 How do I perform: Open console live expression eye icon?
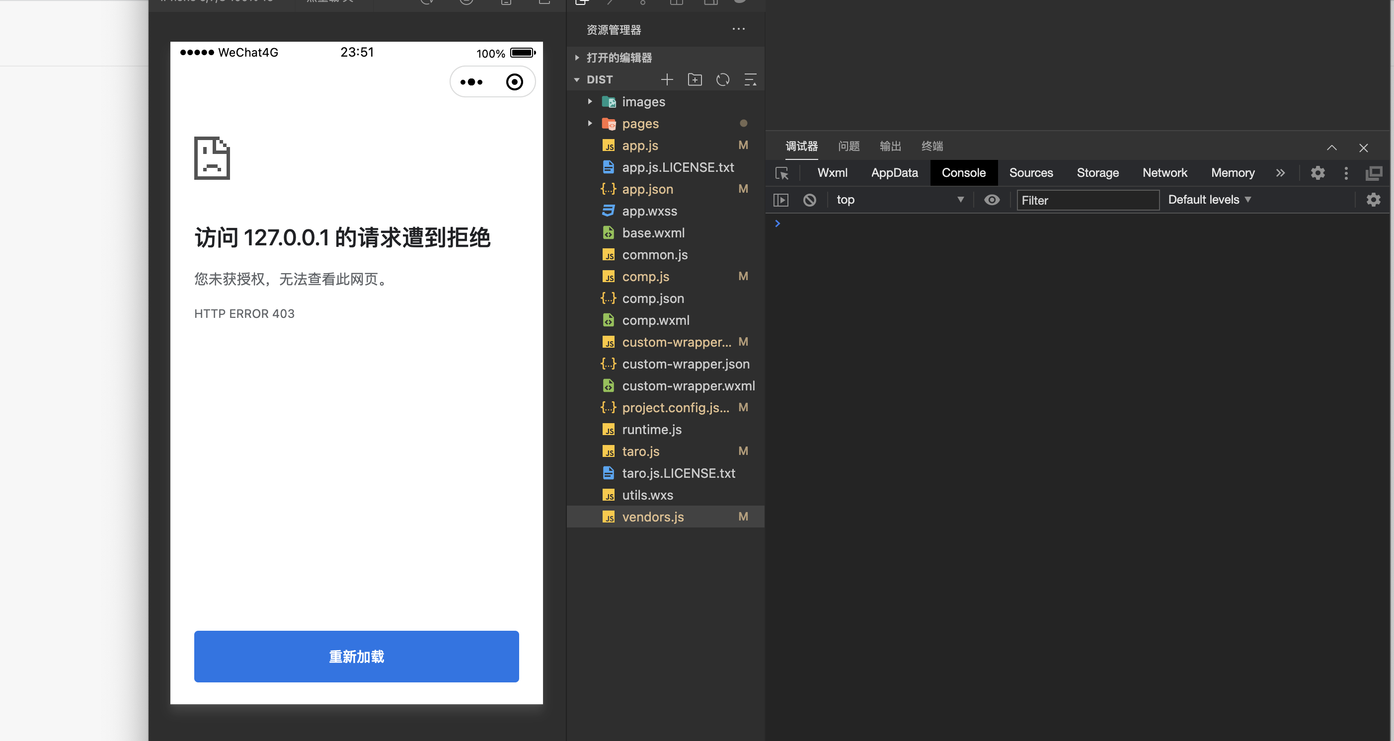tap(992, 200)
